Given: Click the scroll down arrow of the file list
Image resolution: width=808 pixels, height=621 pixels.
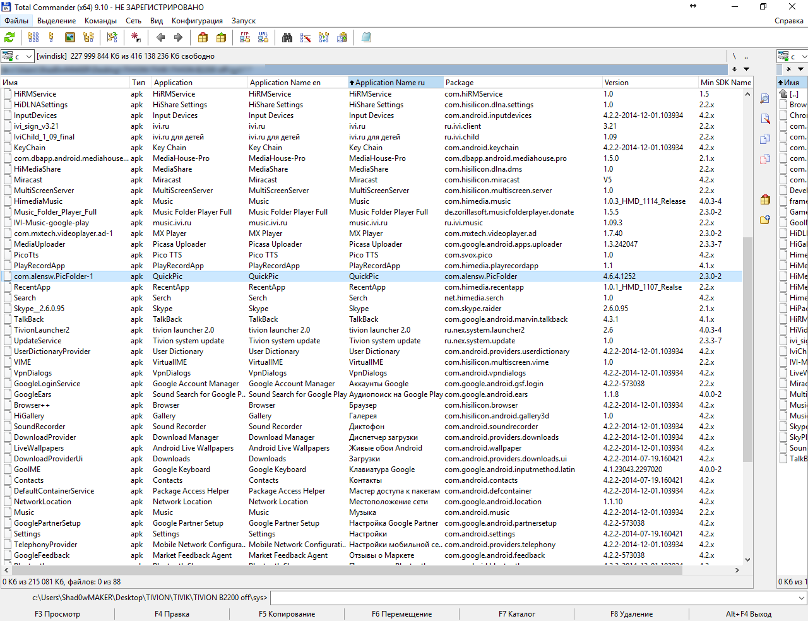Looking at the screenshot, I should (747, 559).
